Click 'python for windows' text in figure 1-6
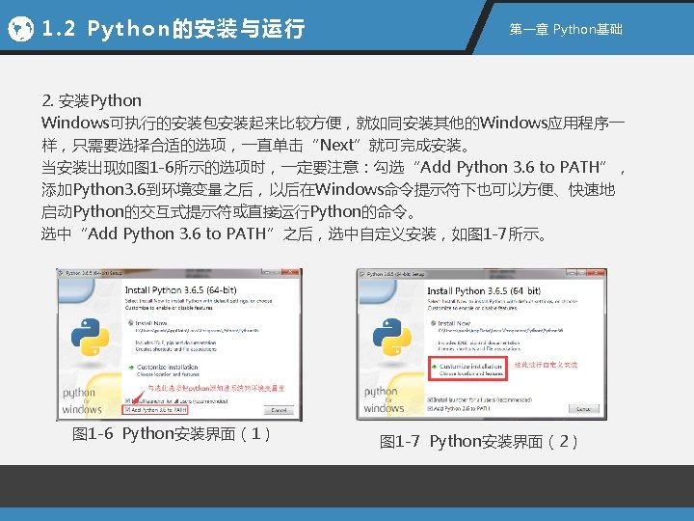The image size is (694, 521). point(82,400)
